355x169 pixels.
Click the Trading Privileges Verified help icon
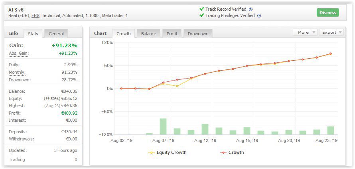[x=259, y=16]
